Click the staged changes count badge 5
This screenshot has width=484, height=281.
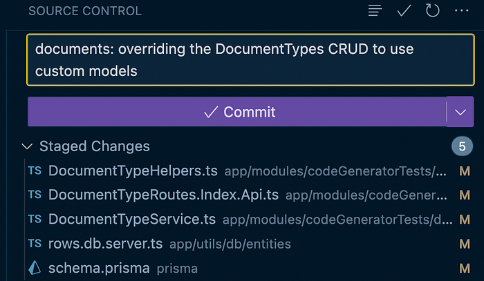pos(462,146)
